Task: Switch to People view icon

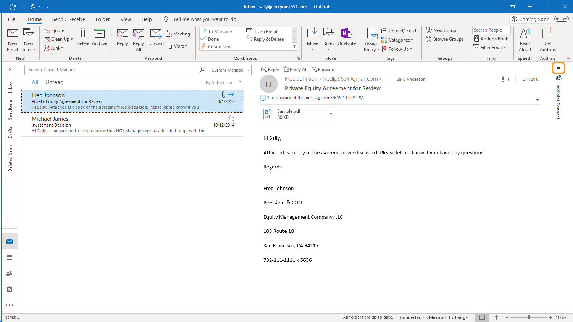Action: (x=10, y=273)
